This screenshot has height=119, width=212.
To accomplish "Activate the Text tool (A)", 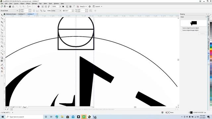I will 2,46.
